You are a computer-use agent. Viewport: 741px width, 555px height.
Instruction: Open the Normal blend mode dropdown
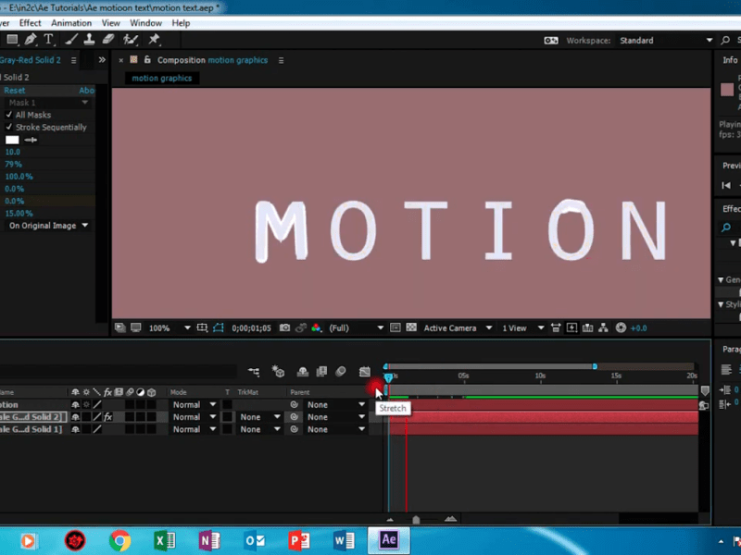pyautogui.click(x=192, y=404)
